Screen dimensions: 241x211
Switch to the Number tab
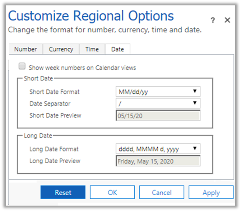26,49
